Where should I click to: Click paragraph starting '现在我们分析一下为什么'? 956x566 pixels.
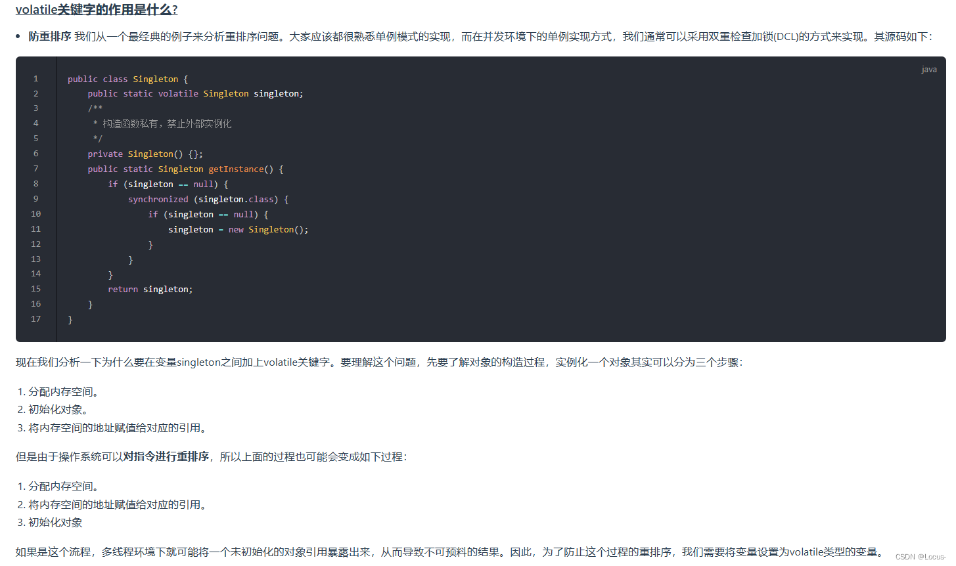(379, 362)
